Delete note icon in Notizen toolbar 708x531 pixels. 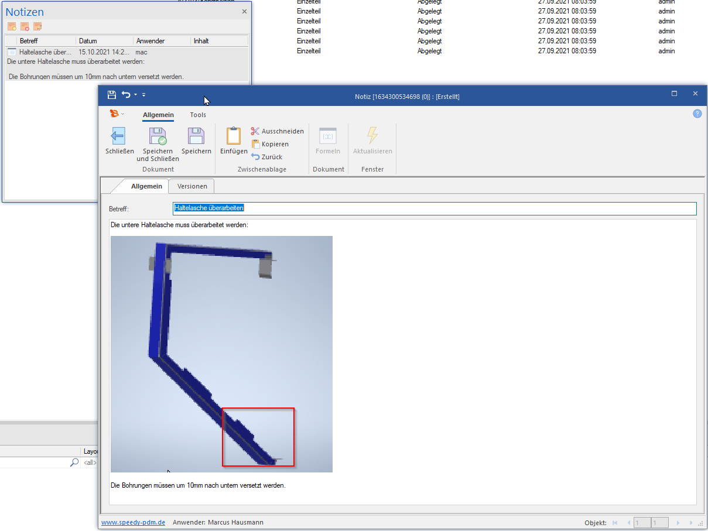click(x=25, y=26)
